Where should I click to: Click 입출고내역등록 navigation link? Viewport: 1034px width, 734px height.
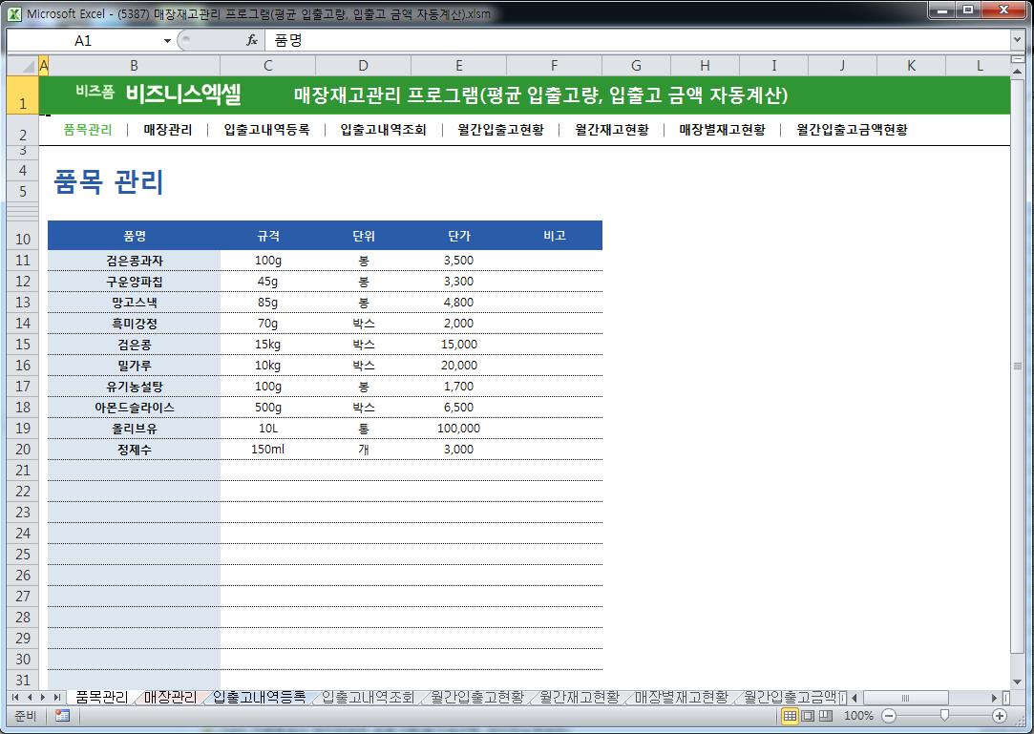click(x=266, y=130)
